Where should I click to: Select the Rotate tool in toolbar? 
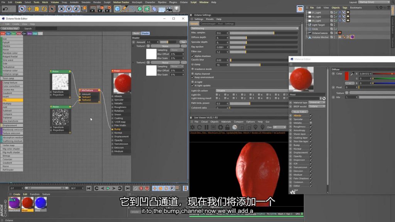coord(44,9)
